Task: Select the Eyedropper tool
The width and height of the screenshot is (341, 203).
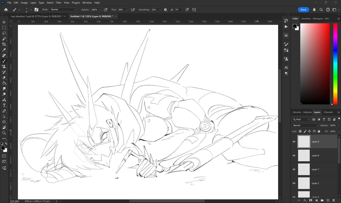Action: click(x=4, y=50)
